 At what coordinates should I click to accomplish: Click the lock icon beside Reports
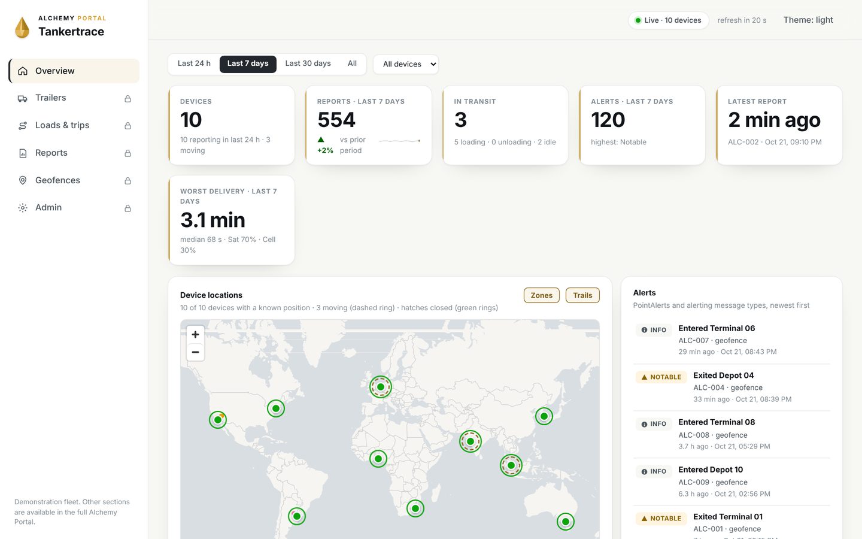pos(128,153)
